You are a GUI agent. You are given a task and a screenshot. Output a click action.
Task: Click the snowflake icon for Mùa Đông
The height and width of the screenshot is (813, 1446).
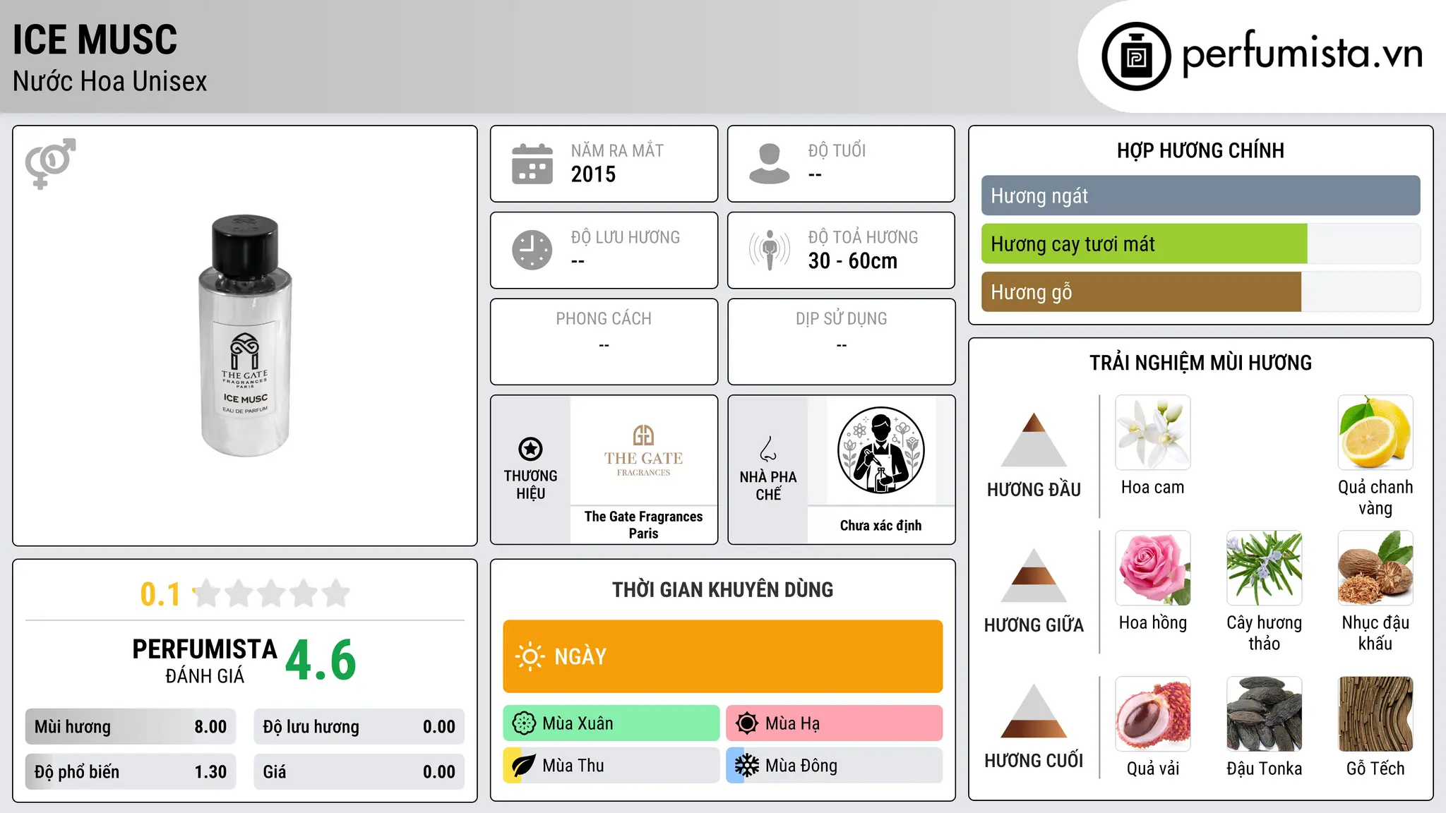pyautogui.click(x=747, y=766)
